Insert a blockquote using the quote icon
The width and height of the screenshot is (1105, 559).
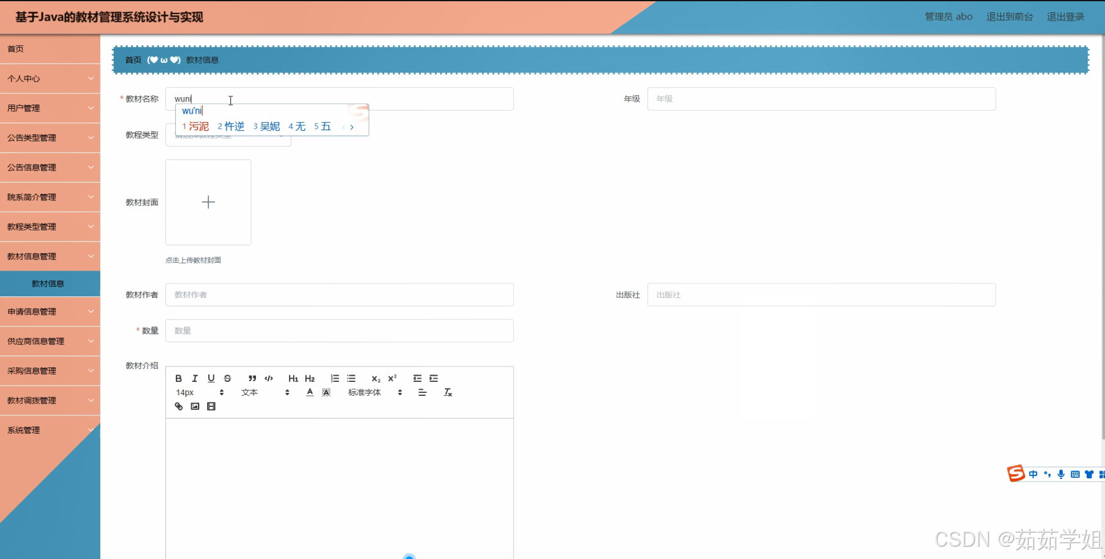point(252,378)
